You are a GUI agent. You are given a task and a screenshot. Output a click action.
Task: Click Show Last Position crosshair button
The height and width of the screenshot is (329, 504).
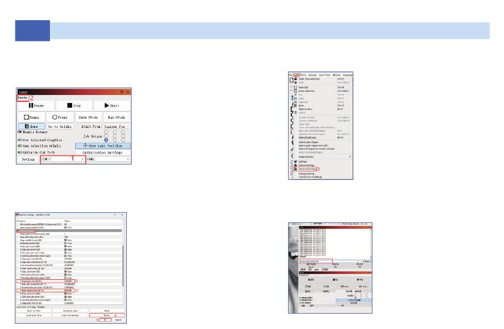[103, 146]
